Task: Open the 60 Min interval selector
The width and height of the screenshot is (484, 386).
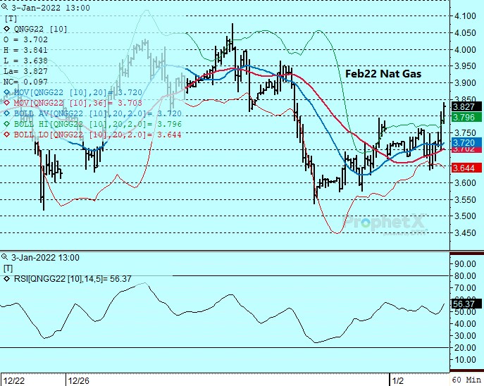Action: tap(466, 380)
